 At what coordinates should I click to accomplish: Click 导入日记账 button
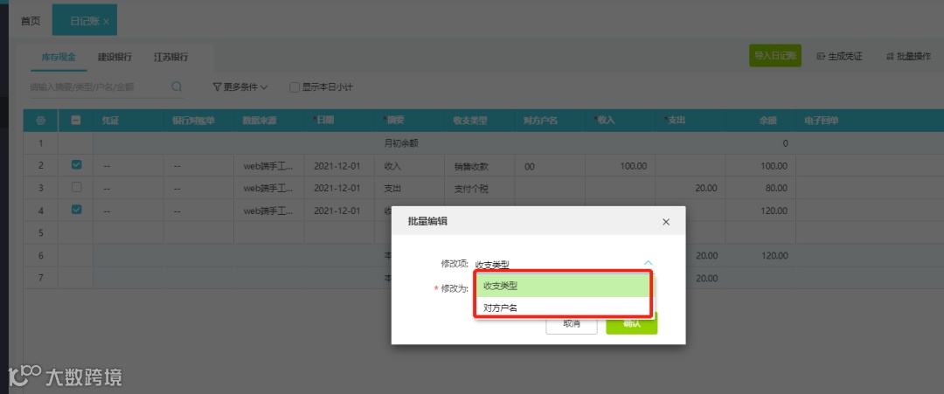[x=775, y=55]
